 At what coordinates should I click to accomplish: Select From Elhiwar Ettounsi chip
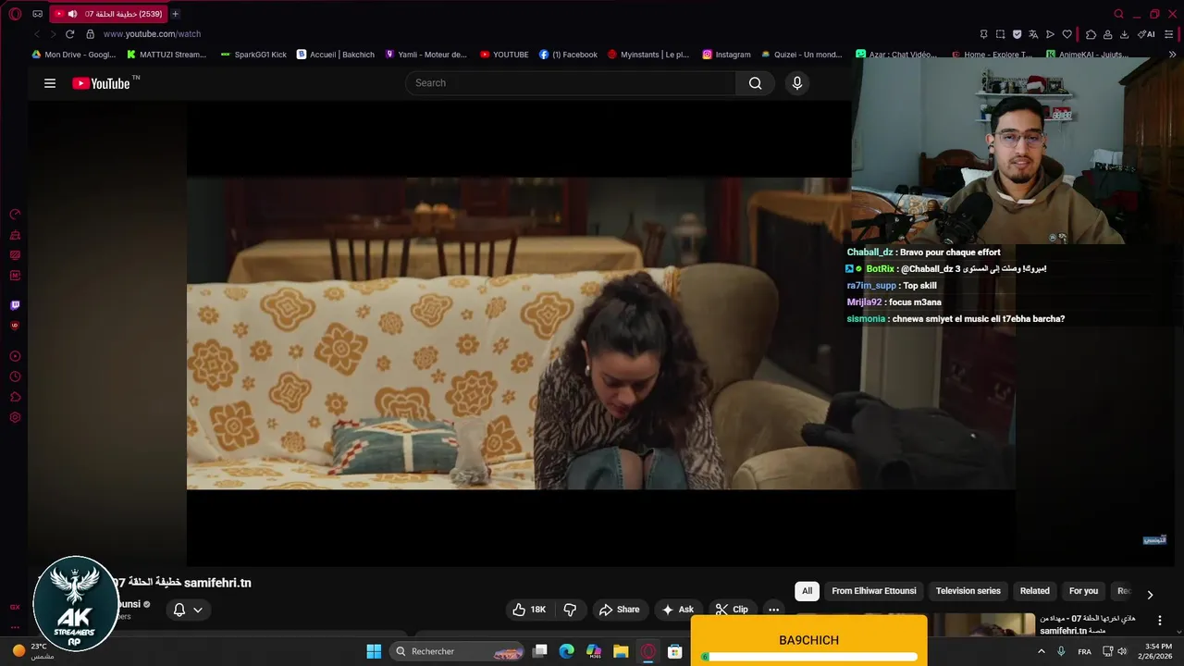[873, 591]
